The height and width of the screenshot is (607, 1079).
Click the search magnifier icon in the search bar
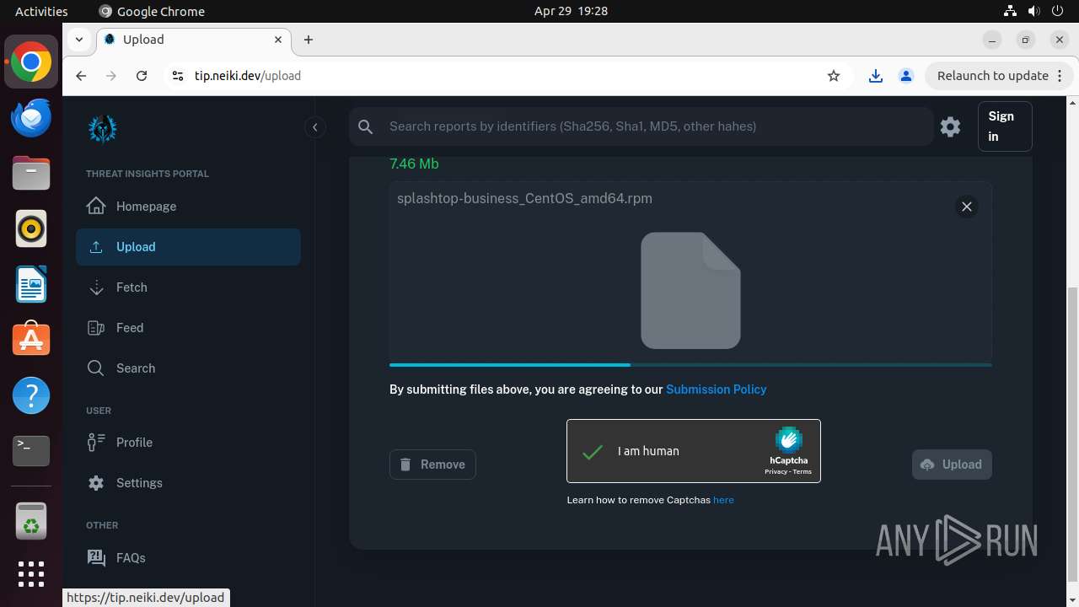tap(366, 126)
